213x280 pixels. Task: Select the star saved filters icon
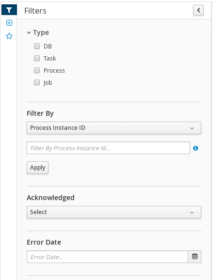pyautogui.click(x=9, y=36)
